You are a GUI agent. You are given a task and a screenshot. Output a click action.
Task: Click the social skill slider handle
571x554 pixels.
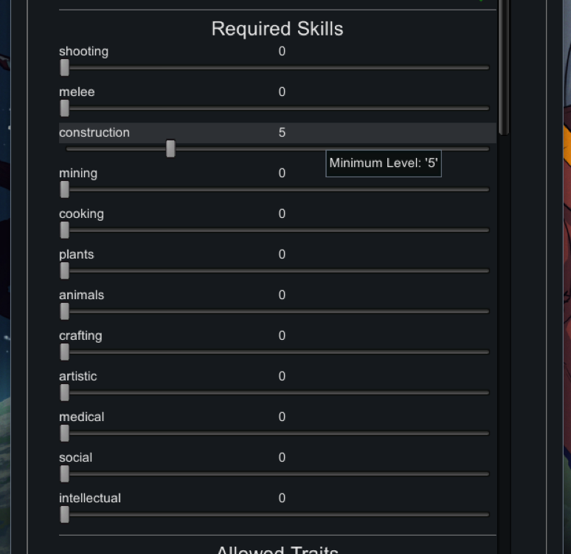[65, 474]
